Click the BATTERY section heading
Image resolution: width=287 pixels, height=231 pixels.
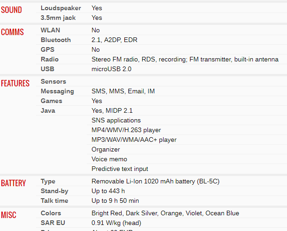13,183
